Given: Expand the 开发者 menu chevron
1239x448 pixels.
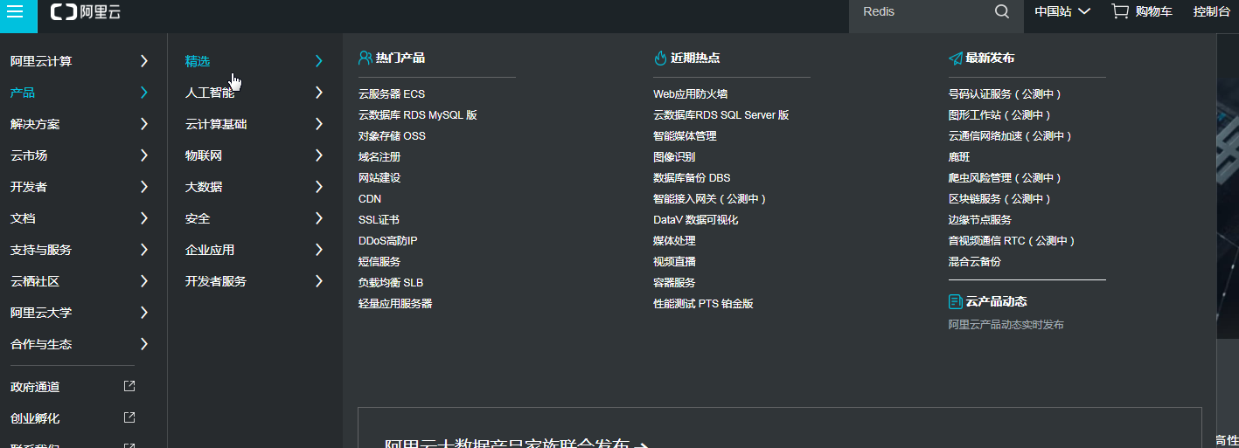Looking at the screenshot, I should [144, 187].
